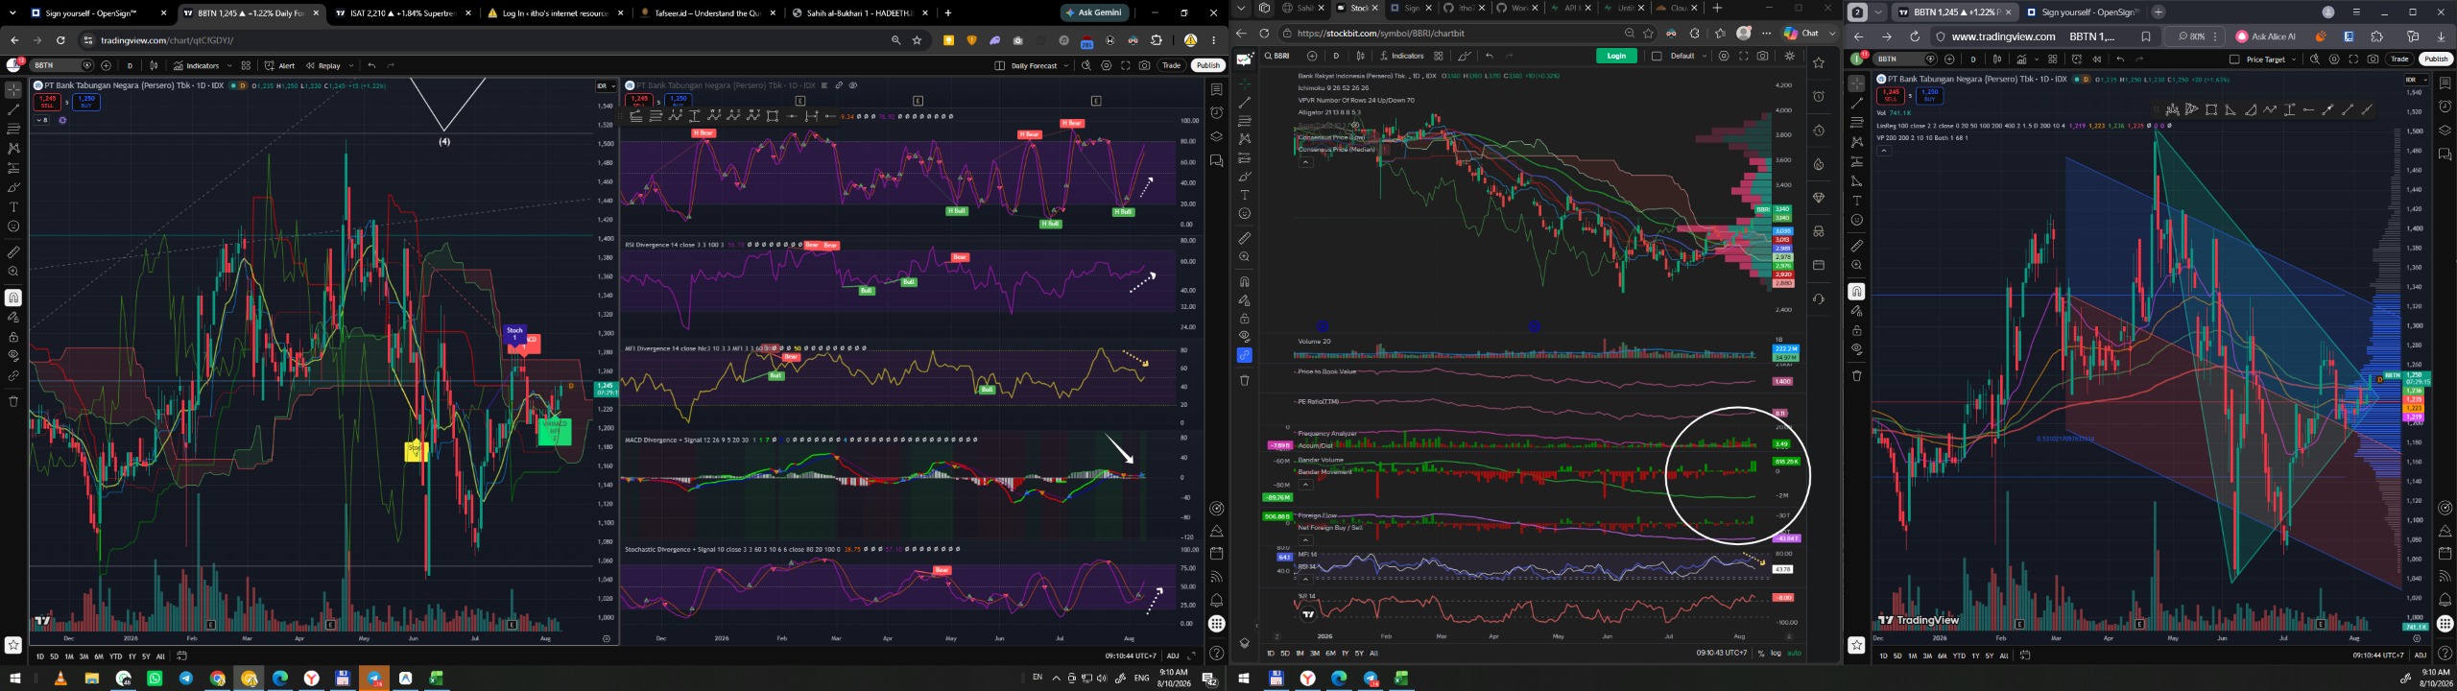The image size is (2457, 691).
Task: Take chart snapshot camera icon, left TradingView toolbar
Action: 1145,65
